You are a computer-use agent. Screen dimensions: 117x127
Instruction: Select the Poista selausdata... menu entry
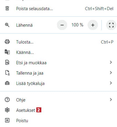point(58,9)
